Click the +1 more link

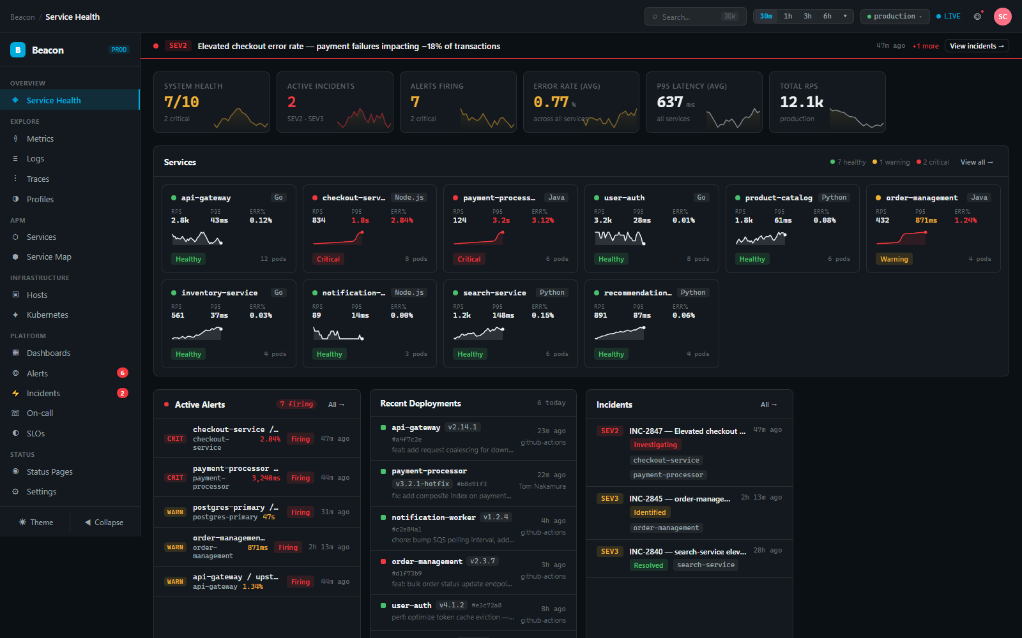click(x=926, y=46)
